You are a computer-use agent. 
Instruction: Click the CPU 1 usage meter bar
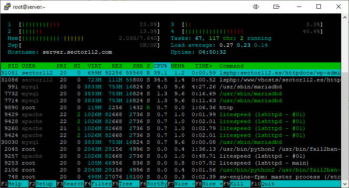(x=89, y=24)
